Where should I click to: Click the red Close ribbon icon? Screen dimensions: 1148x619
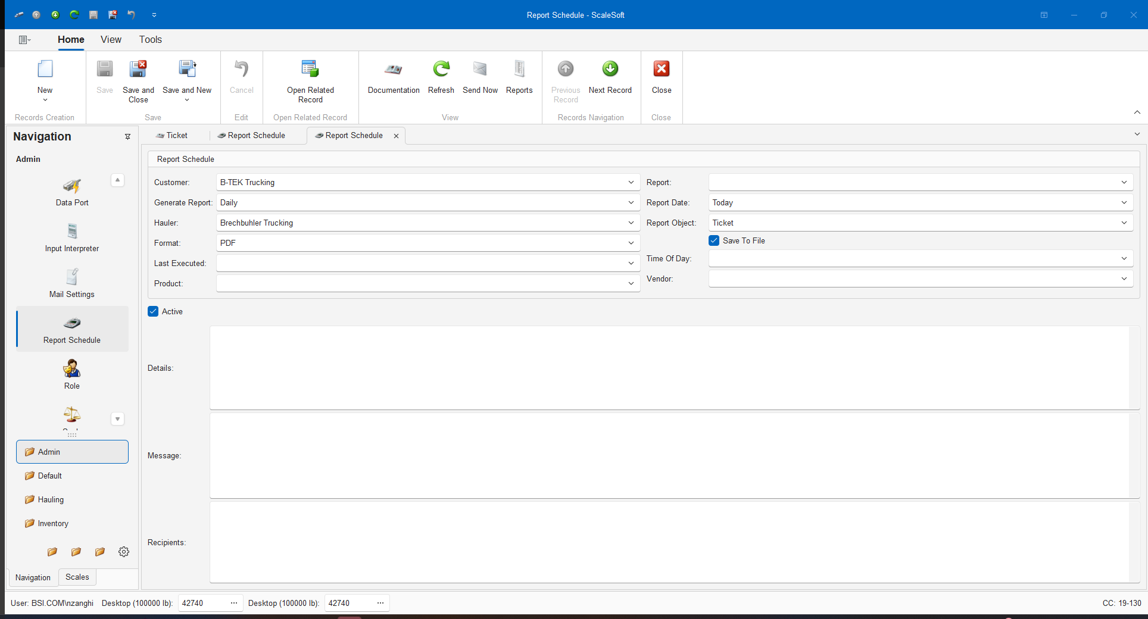tap(662, 69)
